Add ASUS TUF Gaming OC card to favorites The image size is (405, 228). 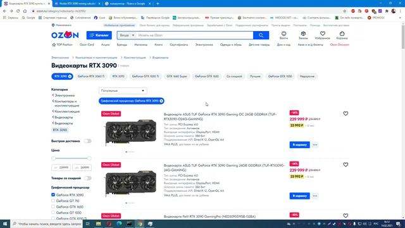[346, 113]
